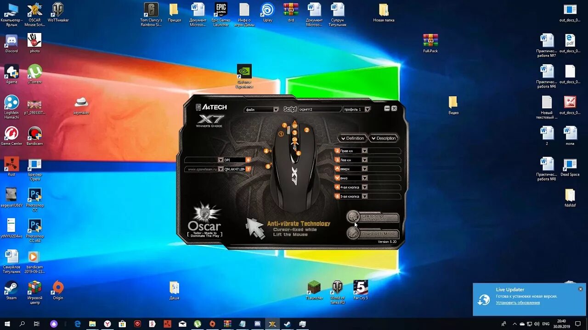This screenshot has height=330, width=588.
Task: Click Download to Mouse button
Action: (x=373, y=234)
